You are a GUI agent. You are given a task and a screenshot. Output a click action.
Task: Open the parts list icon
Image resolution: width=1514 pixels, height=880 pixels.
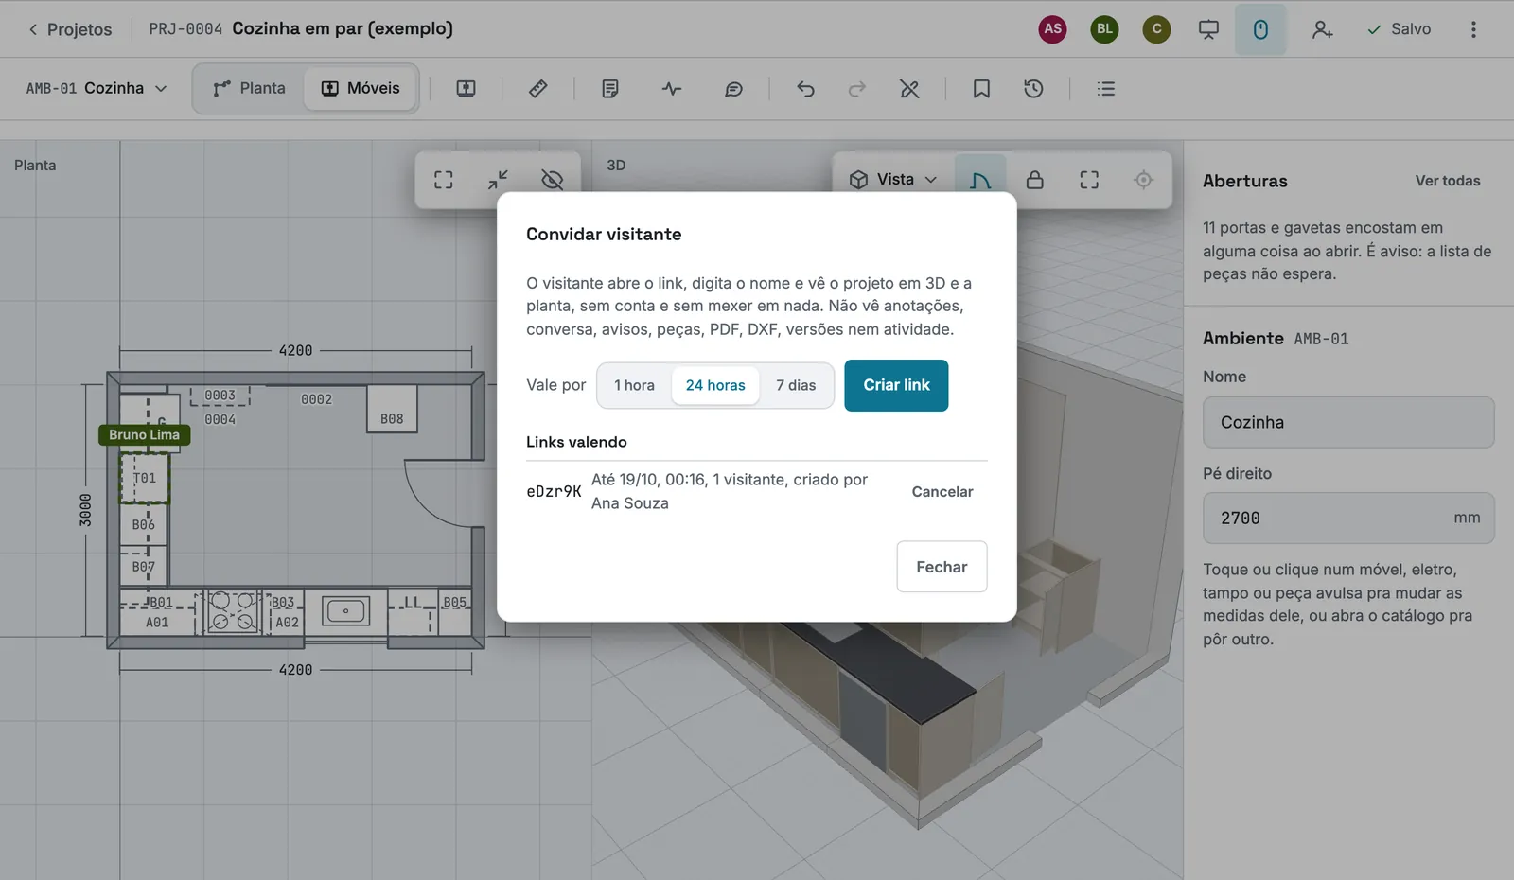(1105, 88)
